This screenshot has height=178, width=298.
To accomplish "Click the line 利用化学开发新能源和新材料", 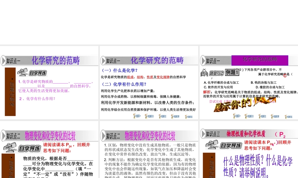I will [x=148, y=103].
